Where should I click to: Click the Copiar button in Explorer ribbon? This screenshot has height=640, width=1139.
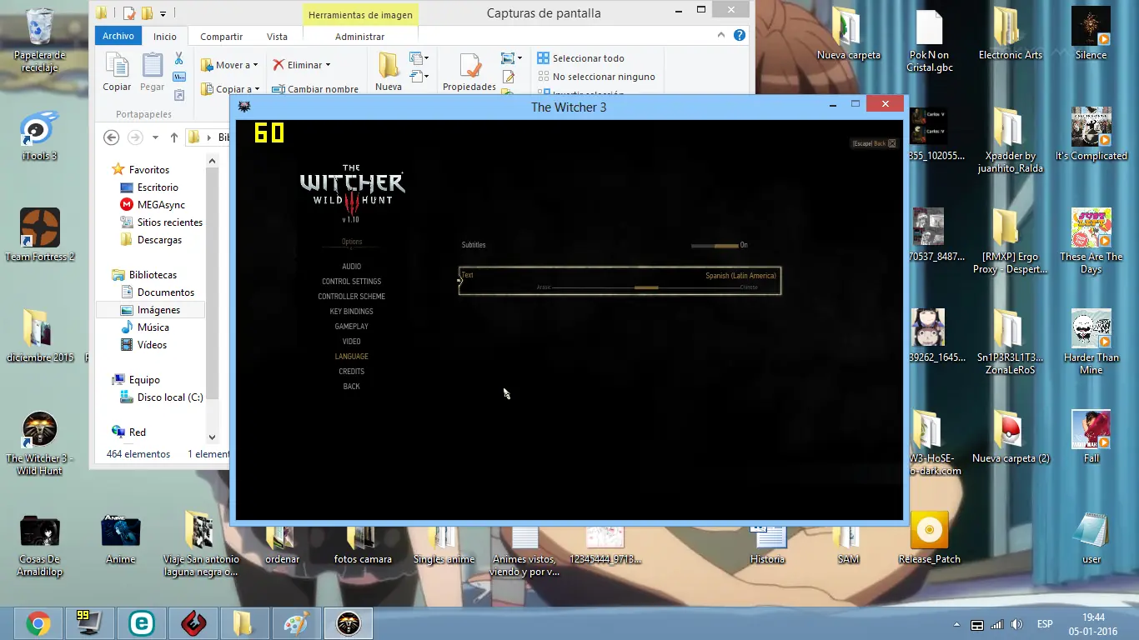(117, 72)
